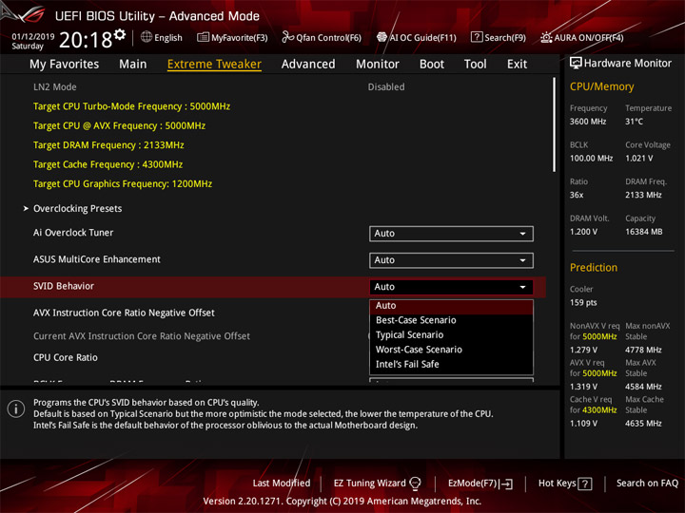The height and width of the screenshot is (513, 685).
Task: Select the CPU Core Ratio row
Action: (x=66, y=358)
